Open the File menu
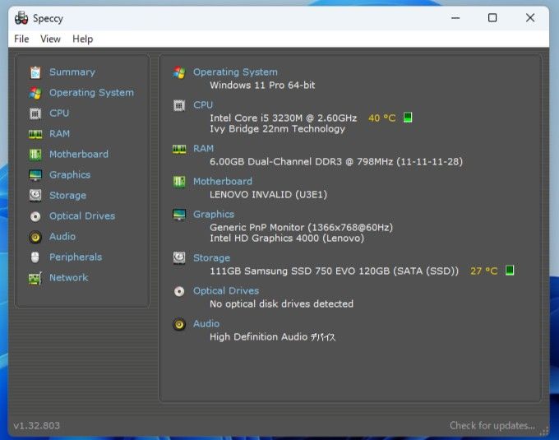Viewport: 559px width, 440px height. point(21,39)
